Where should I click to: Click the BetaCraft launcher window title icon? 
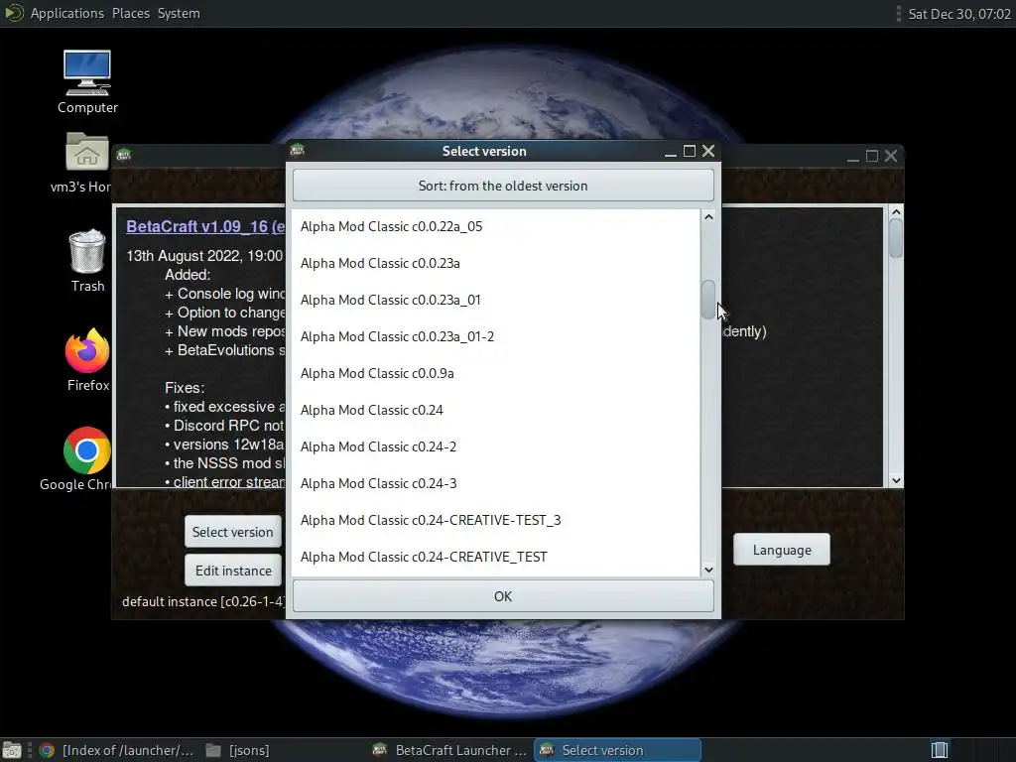pyautogui.click(x=124, y=155)
